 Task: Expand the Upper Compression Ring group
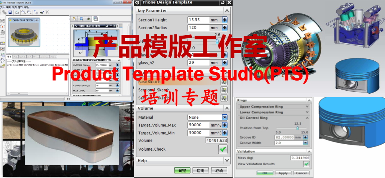[x=307, y=106]
